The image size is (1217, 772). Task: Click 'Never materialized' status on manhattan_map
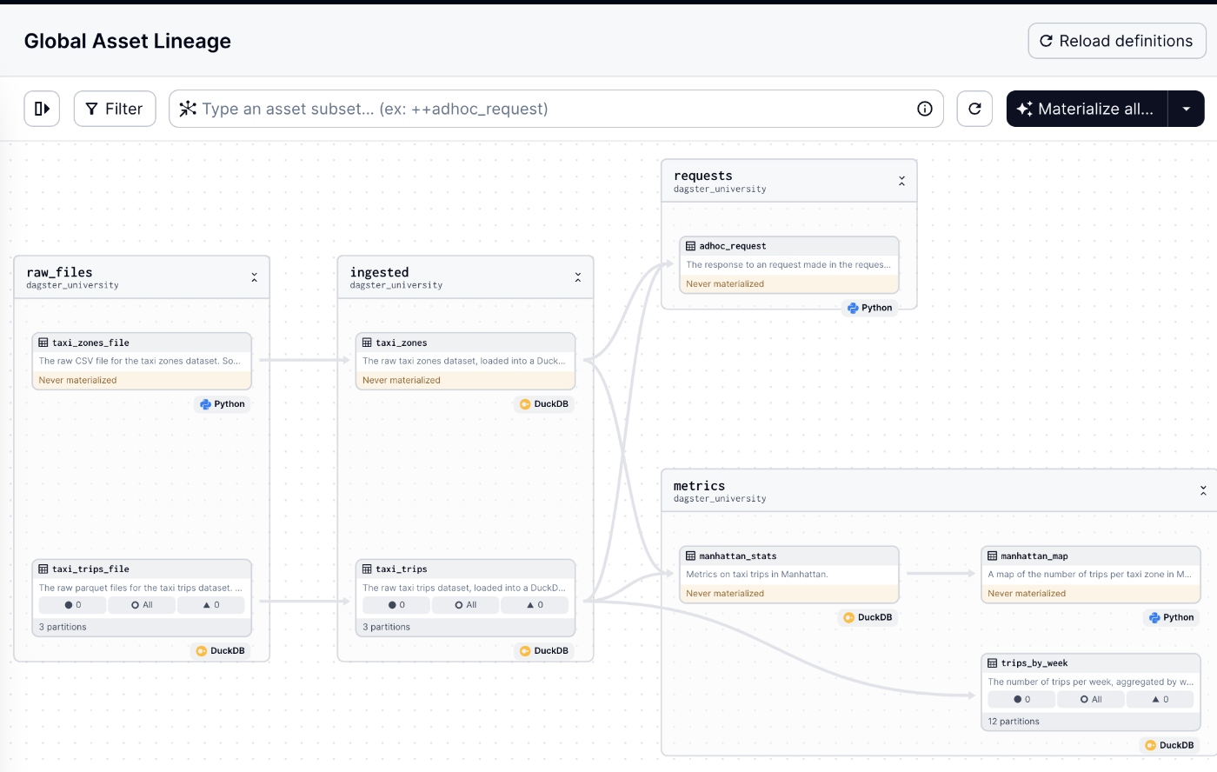tap(1027, 594)
